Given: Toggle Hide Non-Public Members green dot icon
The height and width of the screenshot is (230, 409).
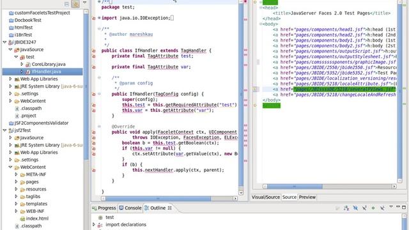Looking at the screenshot, I should 373,208.
